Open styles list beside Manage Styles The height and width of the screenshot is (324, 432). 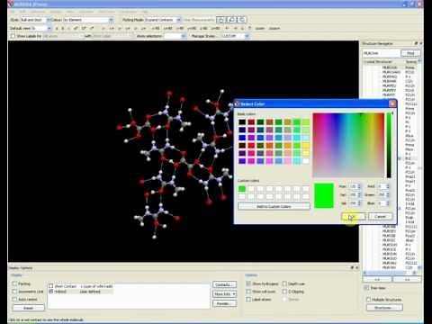(x=247, y=36)
